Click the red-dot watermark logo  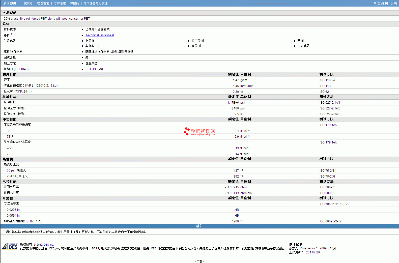point(187,131)
